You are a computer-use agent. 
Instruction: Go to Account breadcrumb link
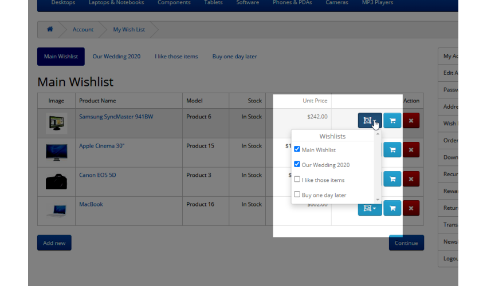pos(83,30)
